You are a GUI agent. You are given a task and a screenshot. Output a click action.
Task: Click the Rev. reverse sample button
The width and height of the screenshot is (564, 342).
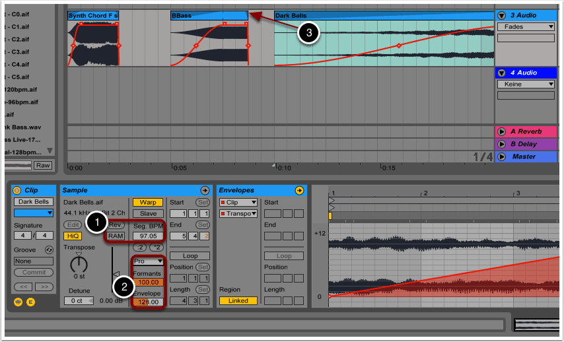coord(116,225)
